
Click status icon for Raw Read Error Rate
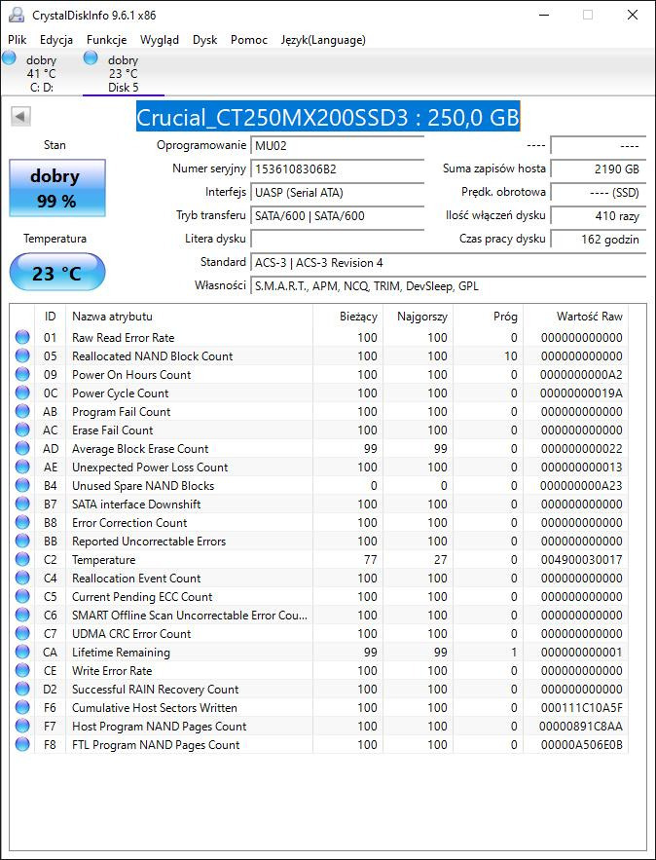tap(22, 337)
